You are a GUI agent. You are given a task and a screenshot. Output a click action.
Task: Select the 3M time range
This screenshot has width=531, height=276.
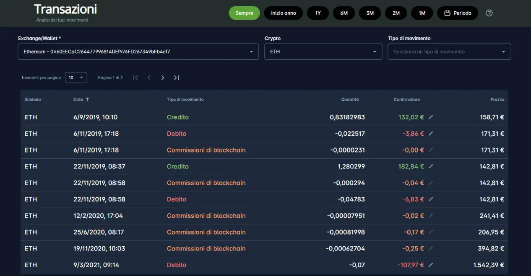tap(370, 13)
